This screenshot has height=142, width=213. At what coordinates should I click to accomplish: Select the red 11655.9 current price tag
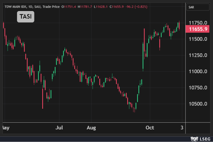point(198,29)
